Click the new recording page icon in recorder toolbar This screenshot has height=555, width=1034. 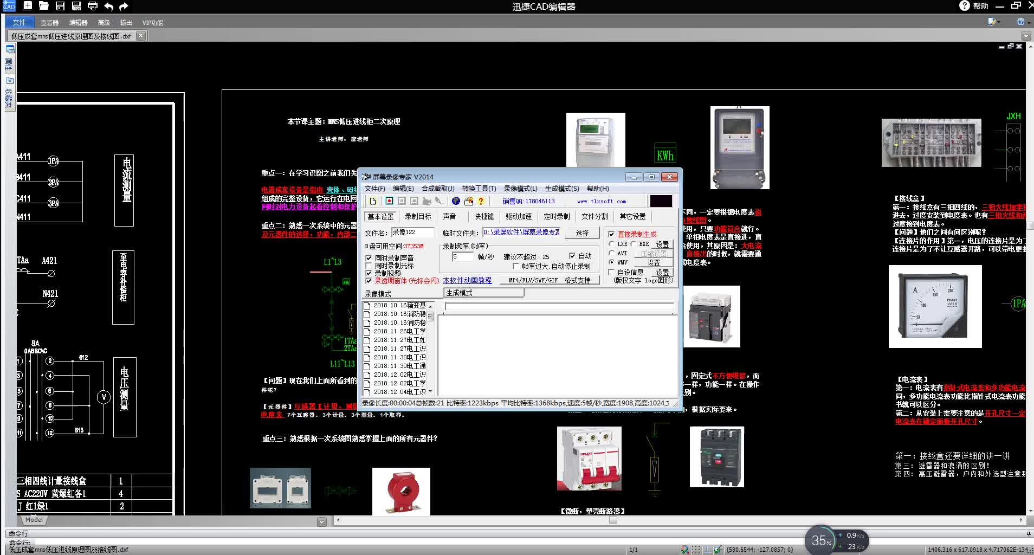point(373,201)
